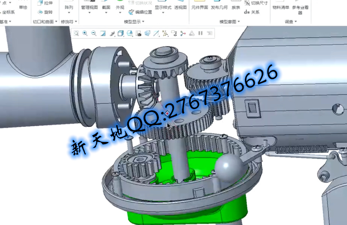This screenshot has width=347, height=225.
Task: Click the Zoom Out magnifier icon
Action: pyautogui.click(x=94, y=33)
